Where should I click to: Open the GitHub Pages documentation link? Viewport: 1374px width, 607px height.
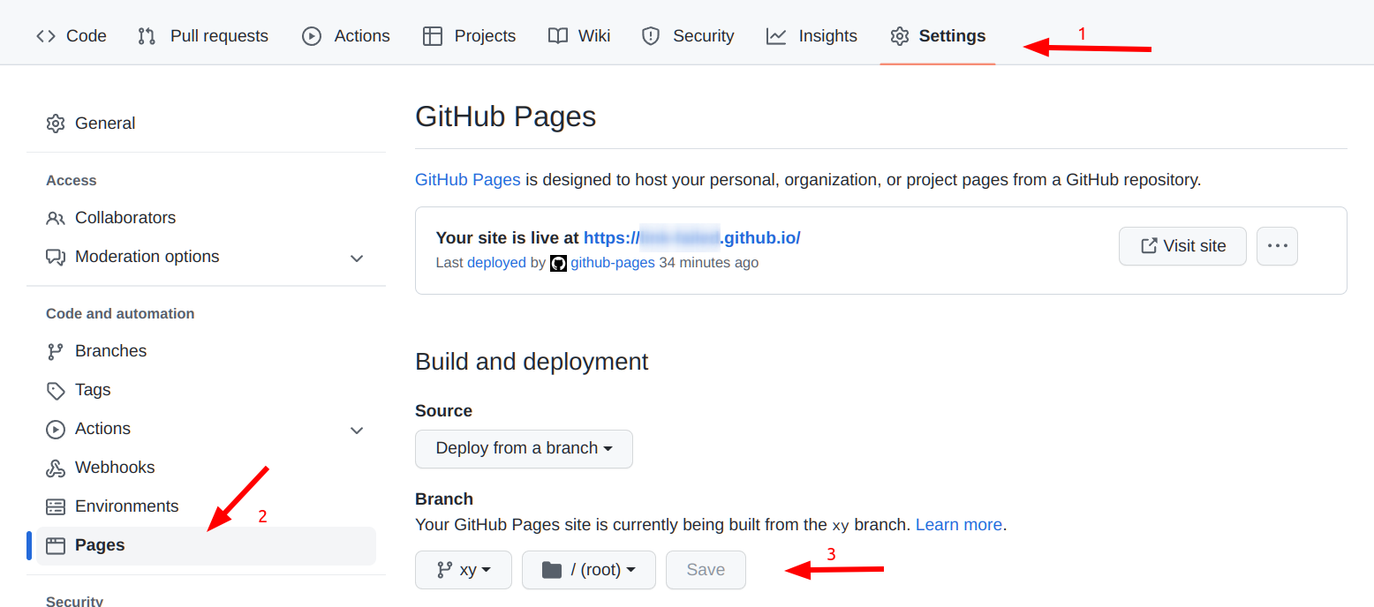(x=468, y=180)
